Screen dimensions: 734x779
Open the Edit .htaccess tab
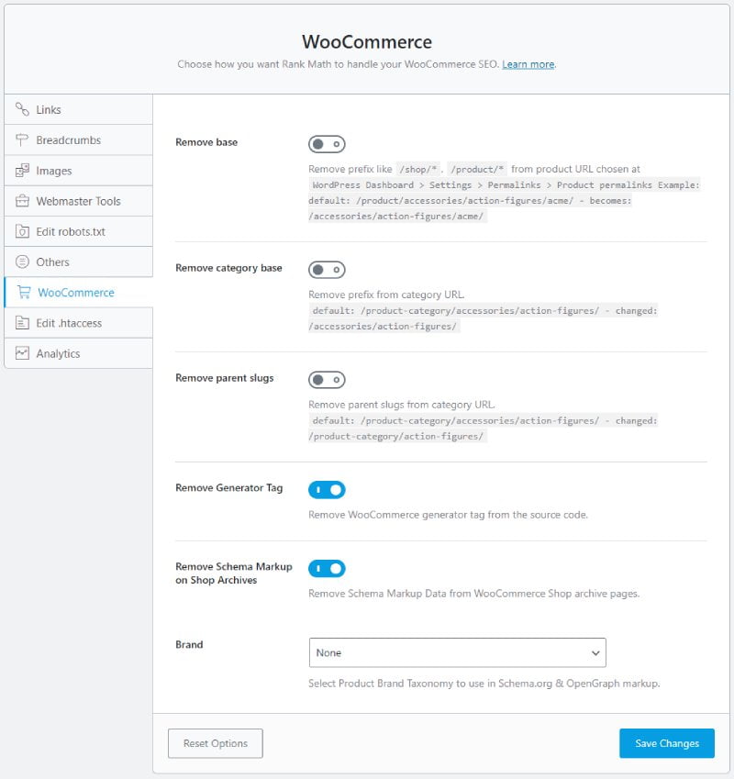[x=71, y=323]
